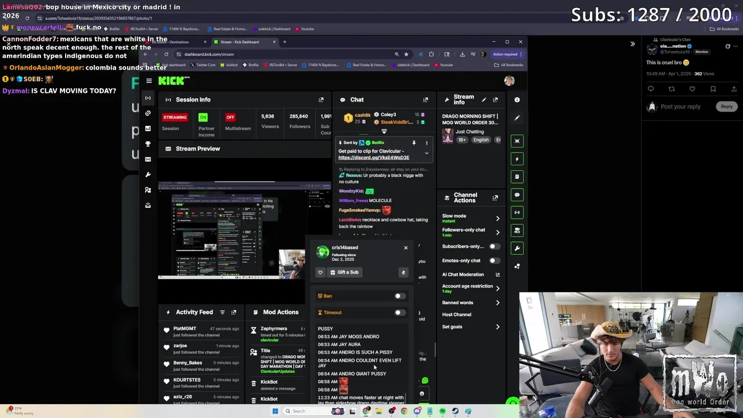The image size is (743, 418).
Task: Click the Reply button on tweet
Action: 727,107
